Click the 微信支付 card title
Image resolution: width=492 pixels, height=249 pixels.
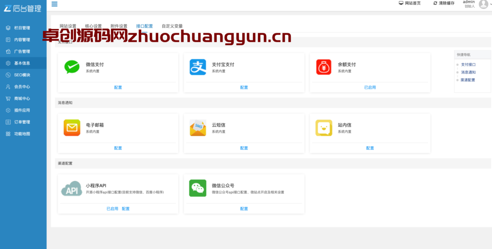pos(95,65)
